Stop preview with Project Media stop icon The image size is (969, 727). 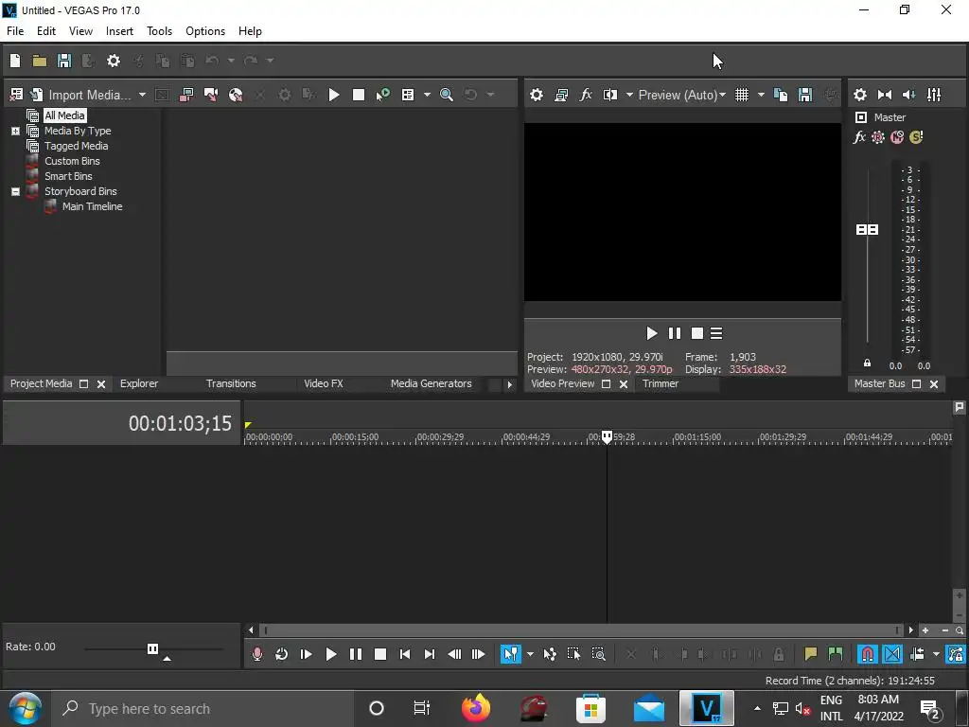click(359, 95)
